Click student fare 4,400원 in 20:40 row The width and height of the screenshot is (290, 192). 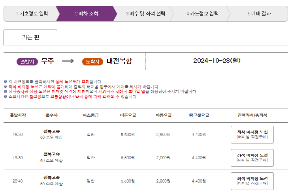(x=199, y=181)
